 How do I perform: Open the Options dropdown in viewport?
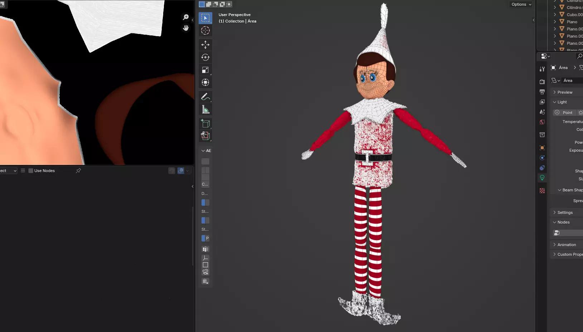click(521, 4)
